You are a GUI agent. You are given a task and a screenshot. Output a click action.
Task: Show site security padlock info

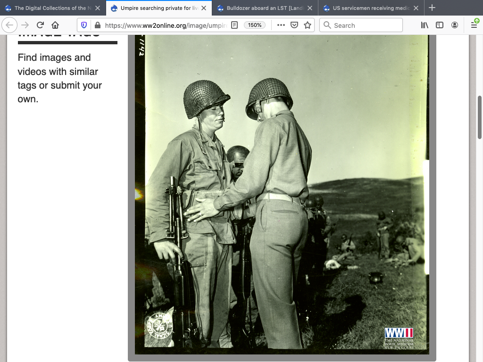[97, 25]
